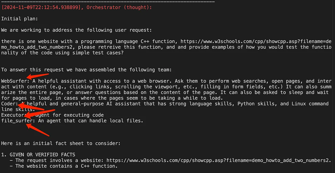Click the file_surfer agent label

(x=17, y=121)
